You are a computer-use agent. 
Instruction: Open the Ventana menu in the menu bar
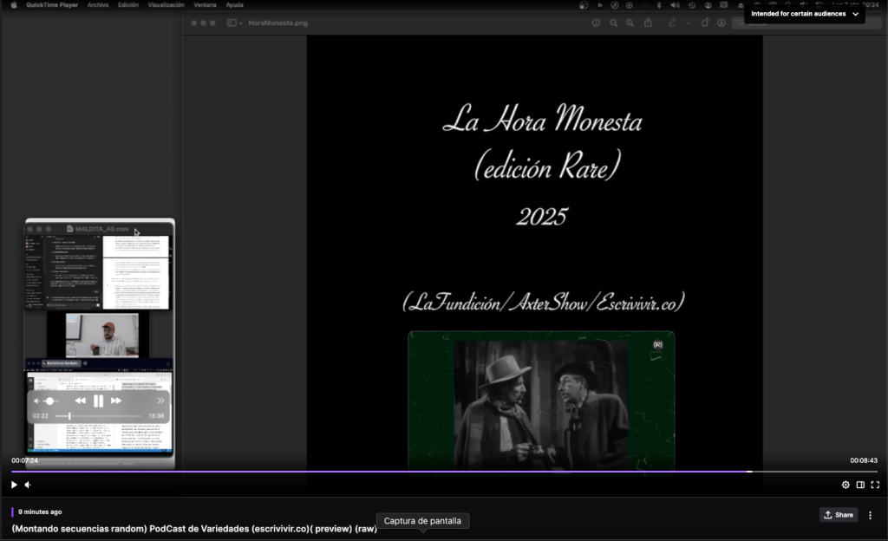point(205,4)
